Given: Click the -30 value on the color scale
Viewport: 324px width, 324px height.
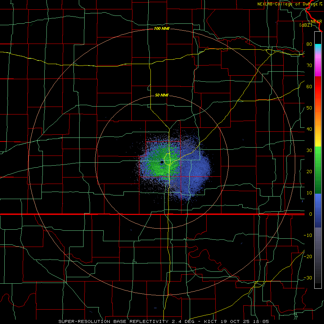Looking at the screenshot, I should 308,278.
